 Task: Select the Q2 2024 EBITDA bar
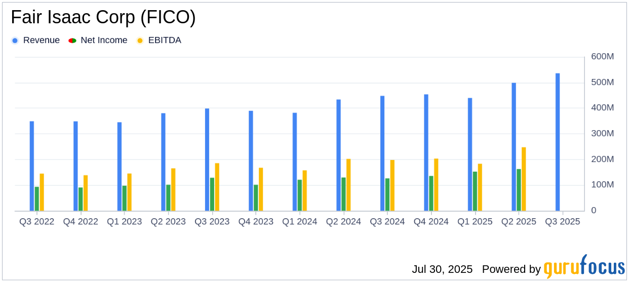point(348,185)
